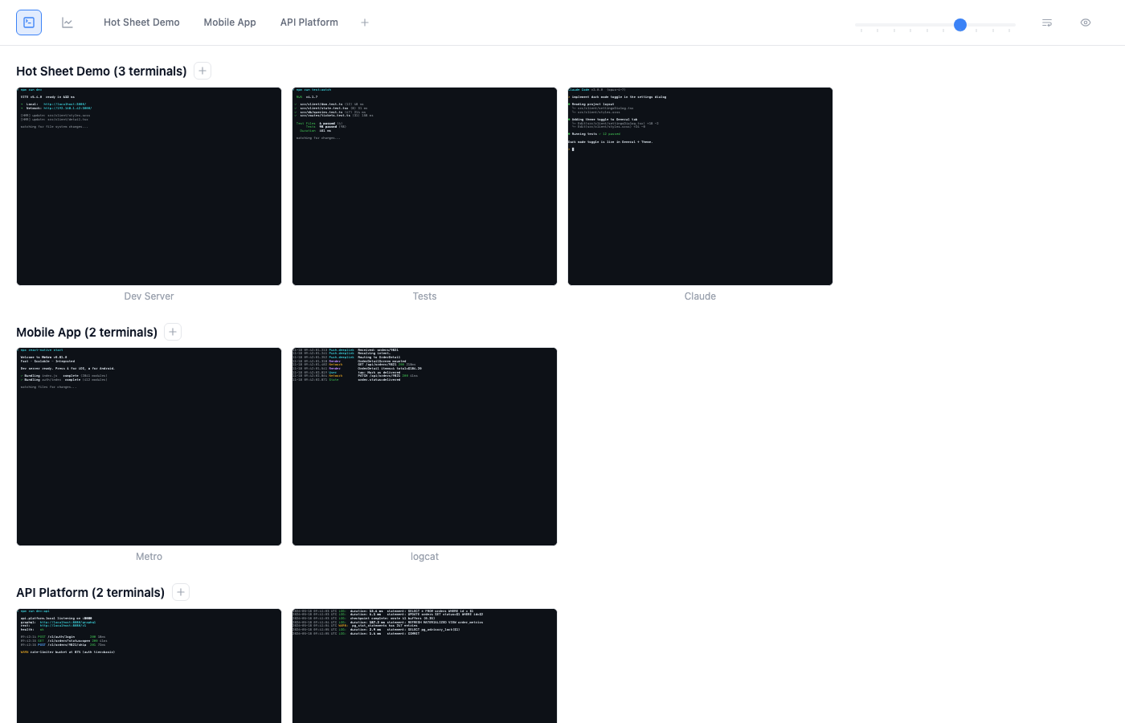This screenshot has height=723, width=1125.
Task: Adjust the terminal thumbnail size slider
Action: click(935, 25)
